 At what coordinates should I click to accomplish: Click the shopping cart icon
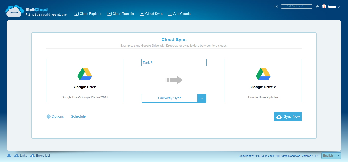(317, 7)
